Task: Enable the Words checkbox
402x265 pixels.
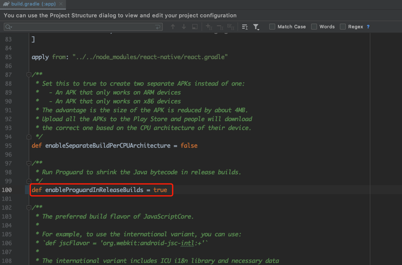Action: tap(314, 27)
